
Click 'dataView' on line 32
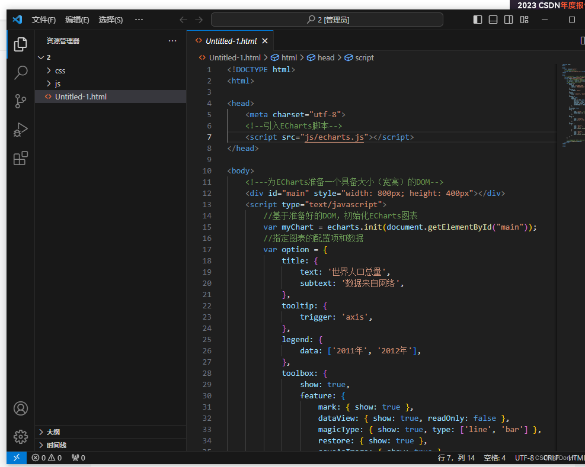pyautogui.click(x=336, y=418)
